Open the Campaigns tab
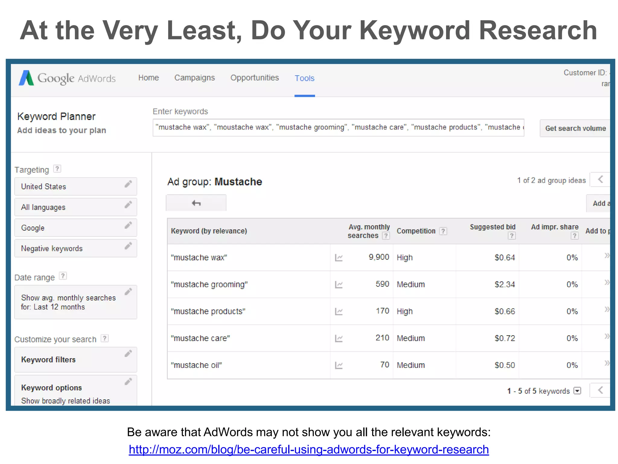The width and height of the screenshot is (618, 464). (195, 78)
